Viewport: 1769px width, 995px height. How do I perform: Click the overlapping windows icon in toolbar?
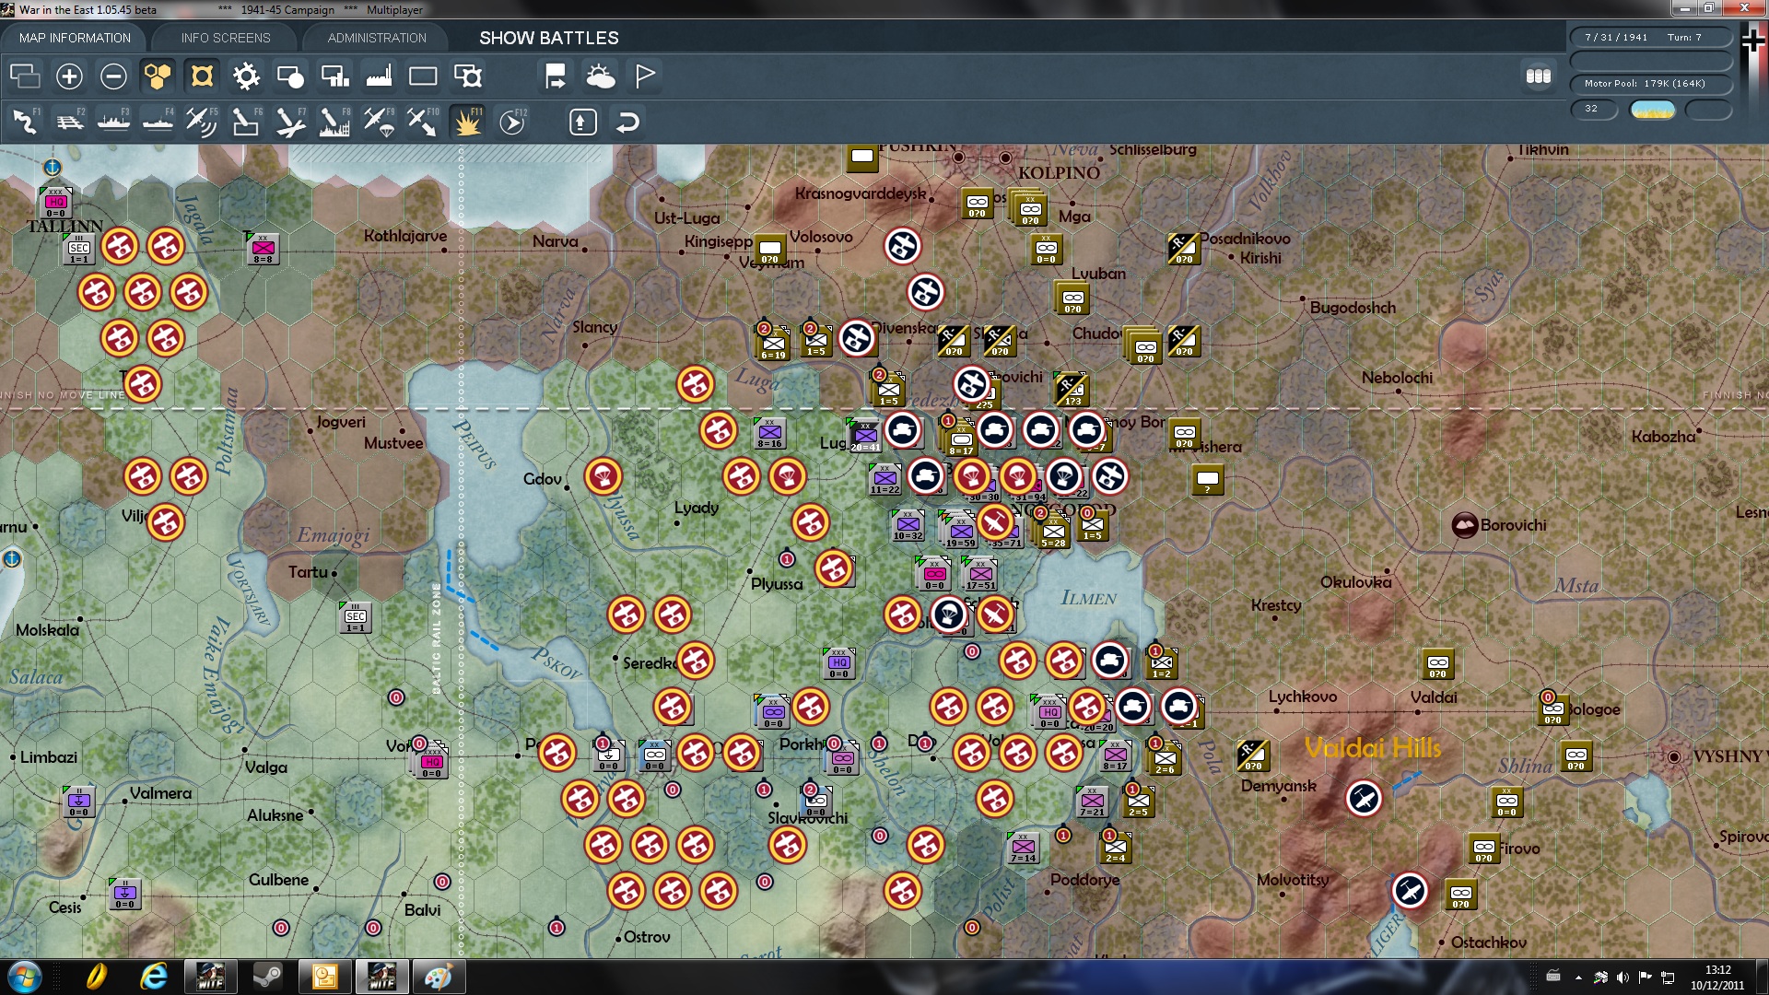25,76
